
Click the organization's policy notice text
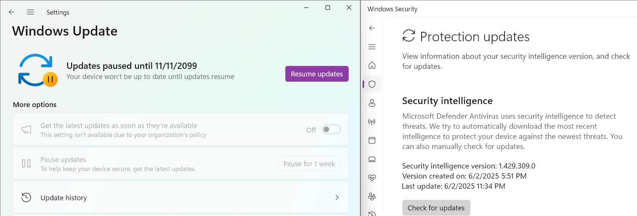123,135
